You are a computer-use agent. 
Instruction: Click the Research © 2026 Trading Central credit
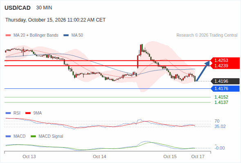pos(207,35)
